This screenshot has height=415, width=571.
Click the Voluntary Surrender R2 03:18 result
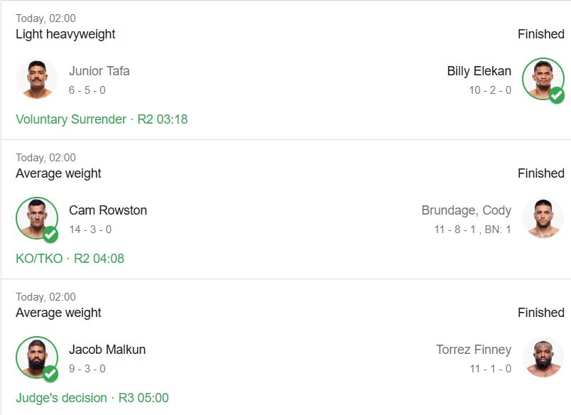coord(102,119)
